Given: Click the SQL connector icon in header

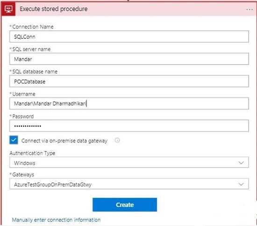Looking at the screenshot, I should (8, 9).
